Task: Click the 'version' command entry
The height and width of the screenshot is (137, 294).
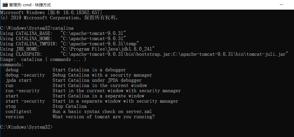Action: 15,117
